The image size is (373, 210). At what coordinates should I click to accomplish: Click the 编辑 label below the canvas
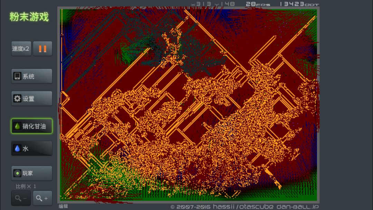pyautogui.click(x=63, y=207)
